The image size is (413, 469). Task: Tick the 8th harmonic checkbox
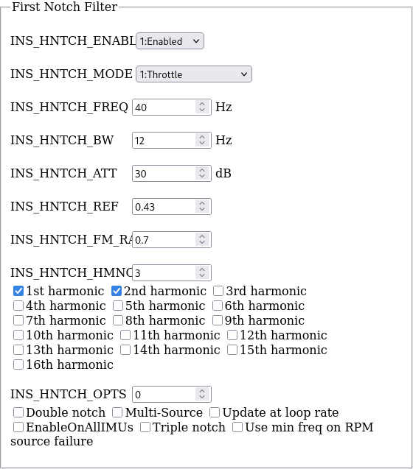[118, 320]
